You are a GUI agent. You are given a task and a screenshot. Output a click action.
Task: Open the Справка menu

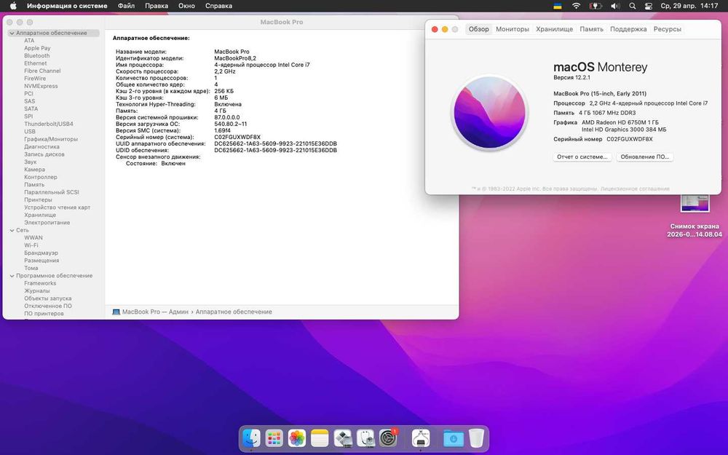[x=218, y=6]
